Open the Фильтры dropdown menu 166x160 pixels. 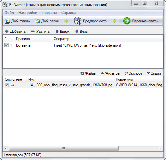pyautogui.click(x=110, y=73)
